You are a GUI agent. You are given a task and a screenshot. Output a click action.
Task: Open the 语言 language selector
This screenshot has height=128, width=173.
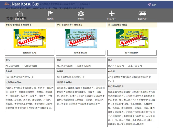[x=154, y=5]
